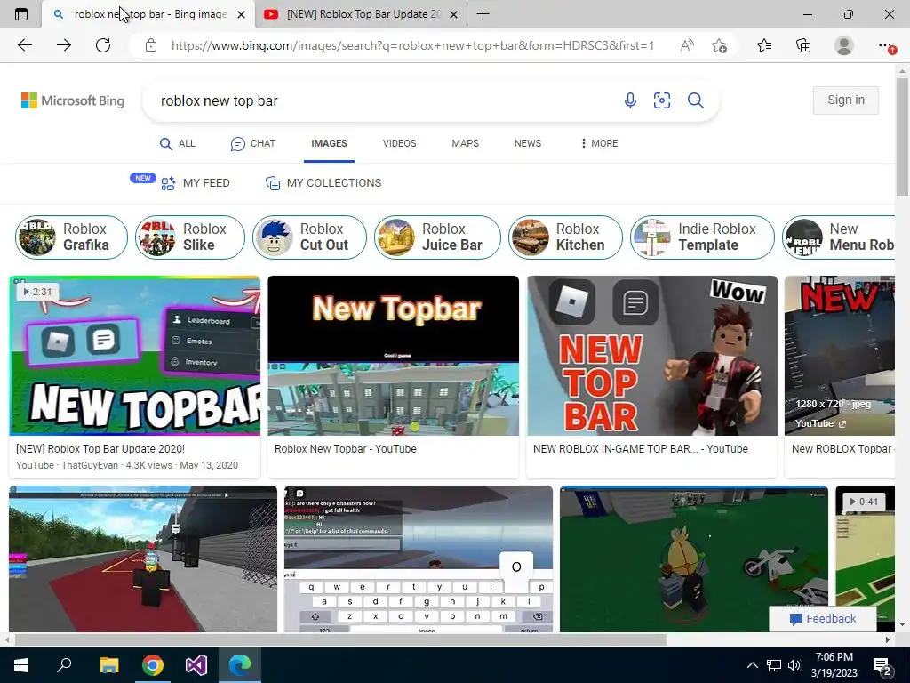Select the New Menu Roblox chip
Image resolution: width=910 pixels, height=683 pixels.
click(x=839, y=237)
